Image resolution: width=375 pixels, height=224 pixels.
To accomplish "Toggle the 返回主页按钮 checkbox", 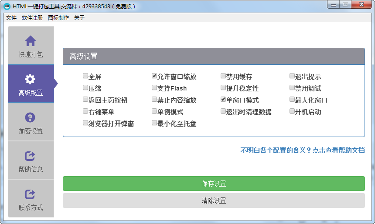I will (x=85, y=99).
